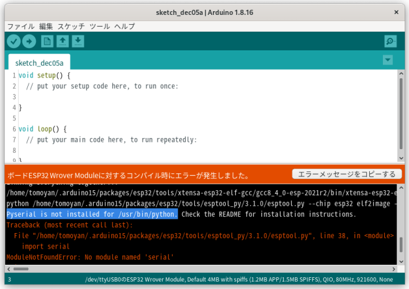Close the Arduino window
409x289 pixels.
click(396, 12)
